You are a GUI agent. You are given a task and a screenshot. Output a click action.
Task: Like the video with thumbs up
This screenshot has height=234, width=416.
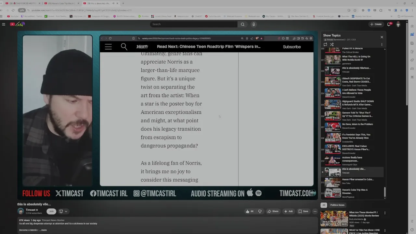coord(250,211)
